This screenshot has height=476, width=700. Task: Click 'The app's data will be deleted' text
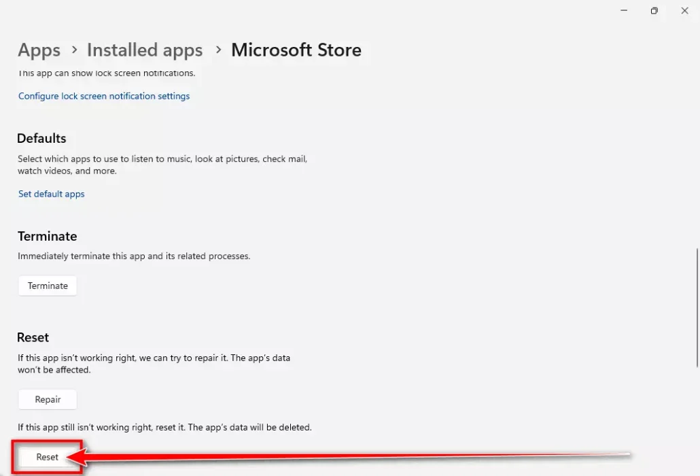(250, 427)
